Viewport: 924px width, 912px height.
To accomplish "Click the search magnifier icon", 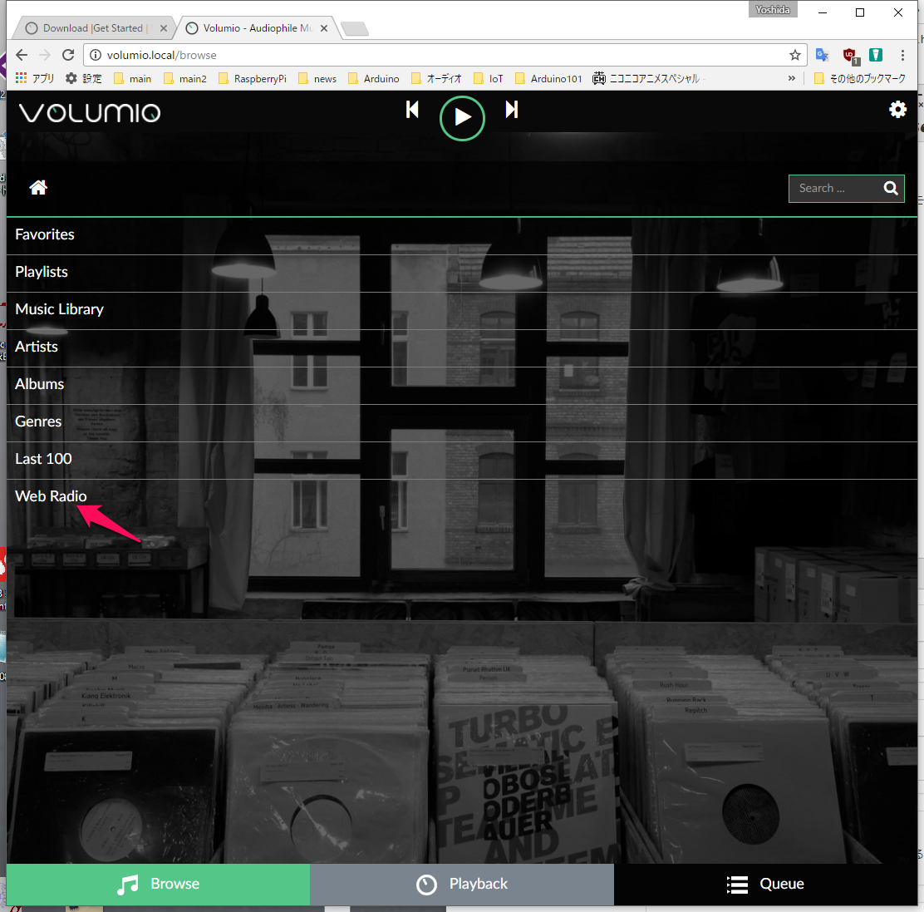I will [x=891, y=189].
